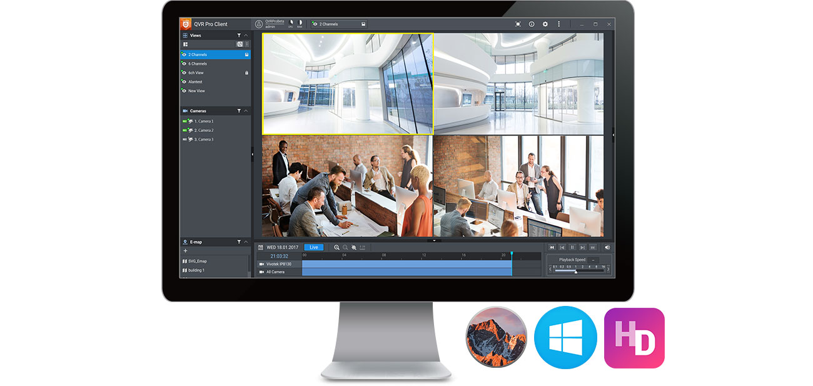Save the 2 Channels view in top bar
813x386 pixels.
tap(363, 24)
